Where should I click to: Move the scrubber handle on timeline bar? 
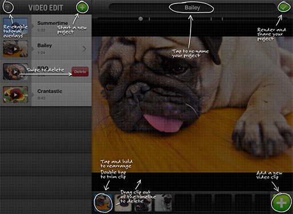tap(141, 19)
